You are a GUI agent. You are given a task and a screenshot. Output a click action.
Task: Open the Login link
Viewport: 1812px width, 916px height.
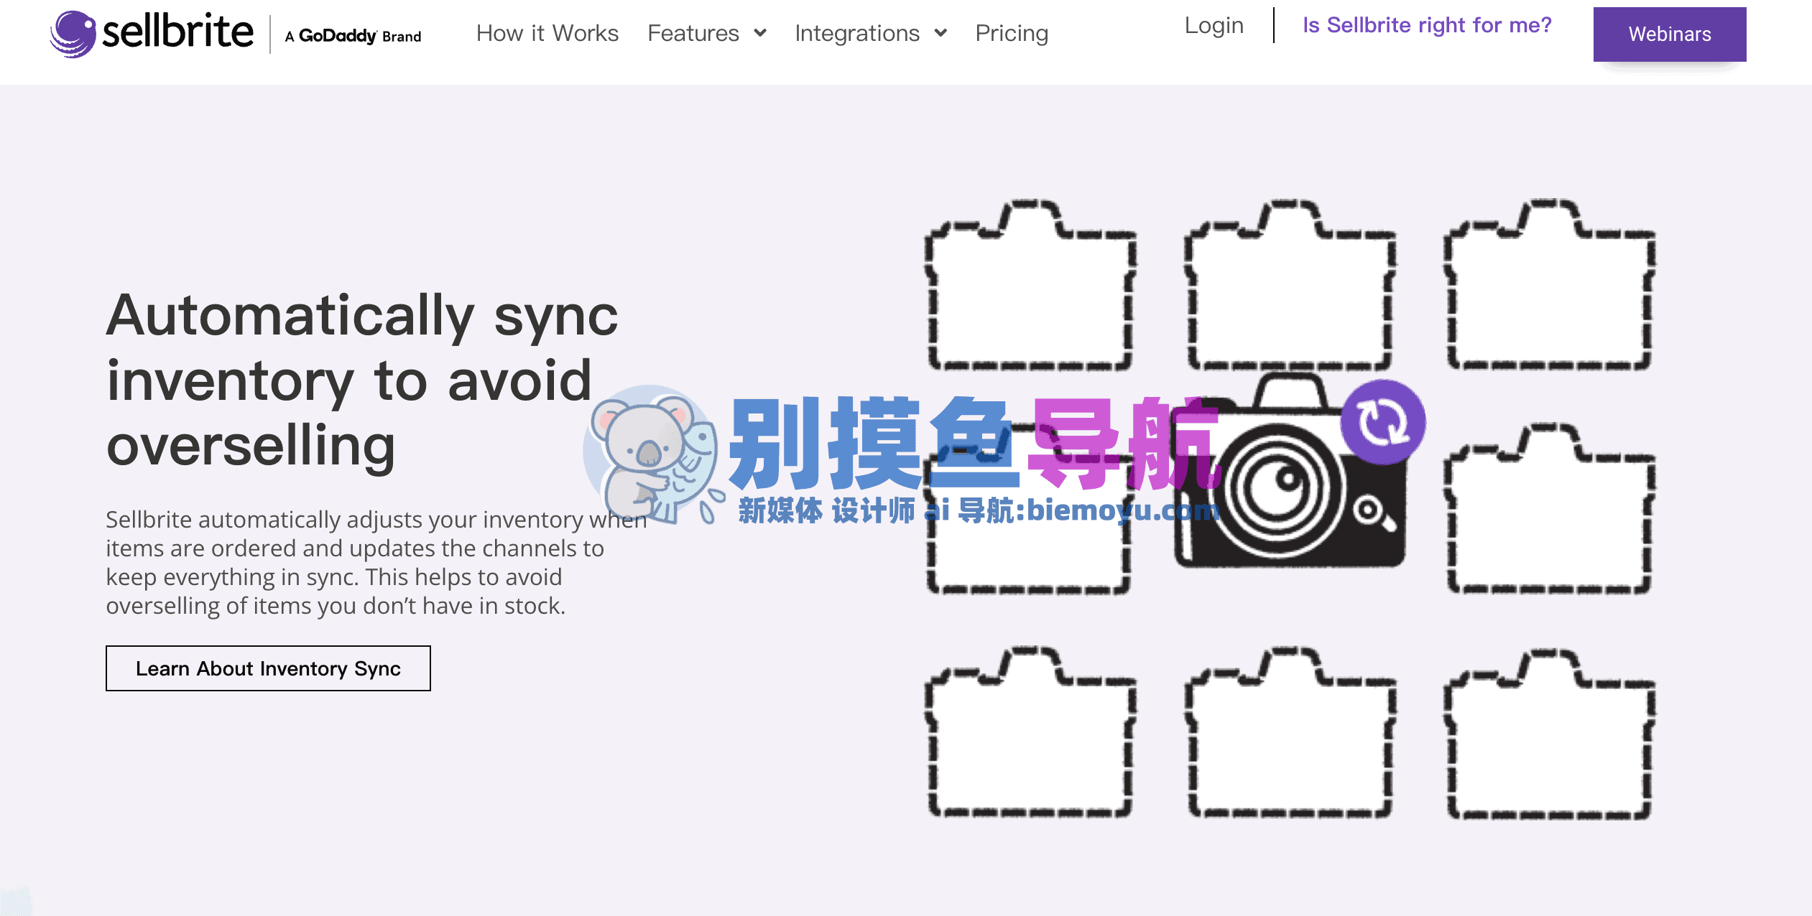(x=1214, y=26)
